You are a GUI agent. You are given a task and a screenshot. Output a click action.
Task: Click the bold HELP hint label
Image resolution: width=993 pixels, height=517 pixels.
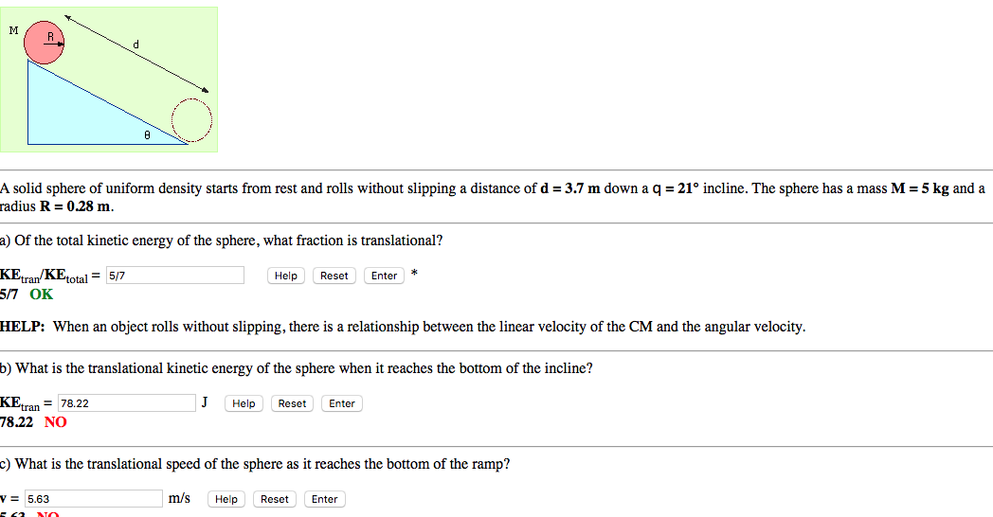[x=23, y=327]
